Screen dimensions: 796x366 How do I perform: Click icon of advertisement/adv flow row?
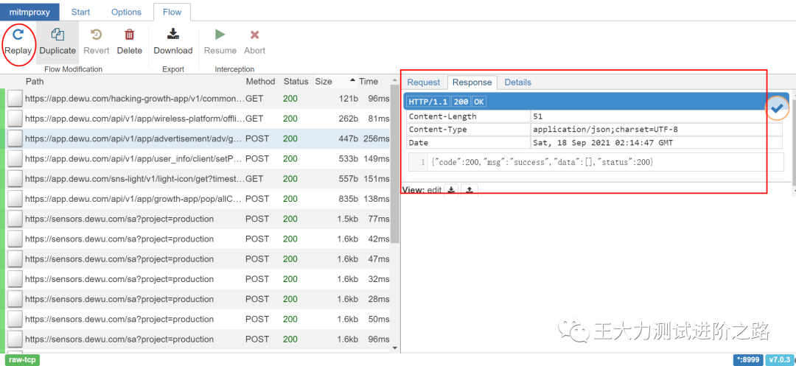tap(15, 138)
